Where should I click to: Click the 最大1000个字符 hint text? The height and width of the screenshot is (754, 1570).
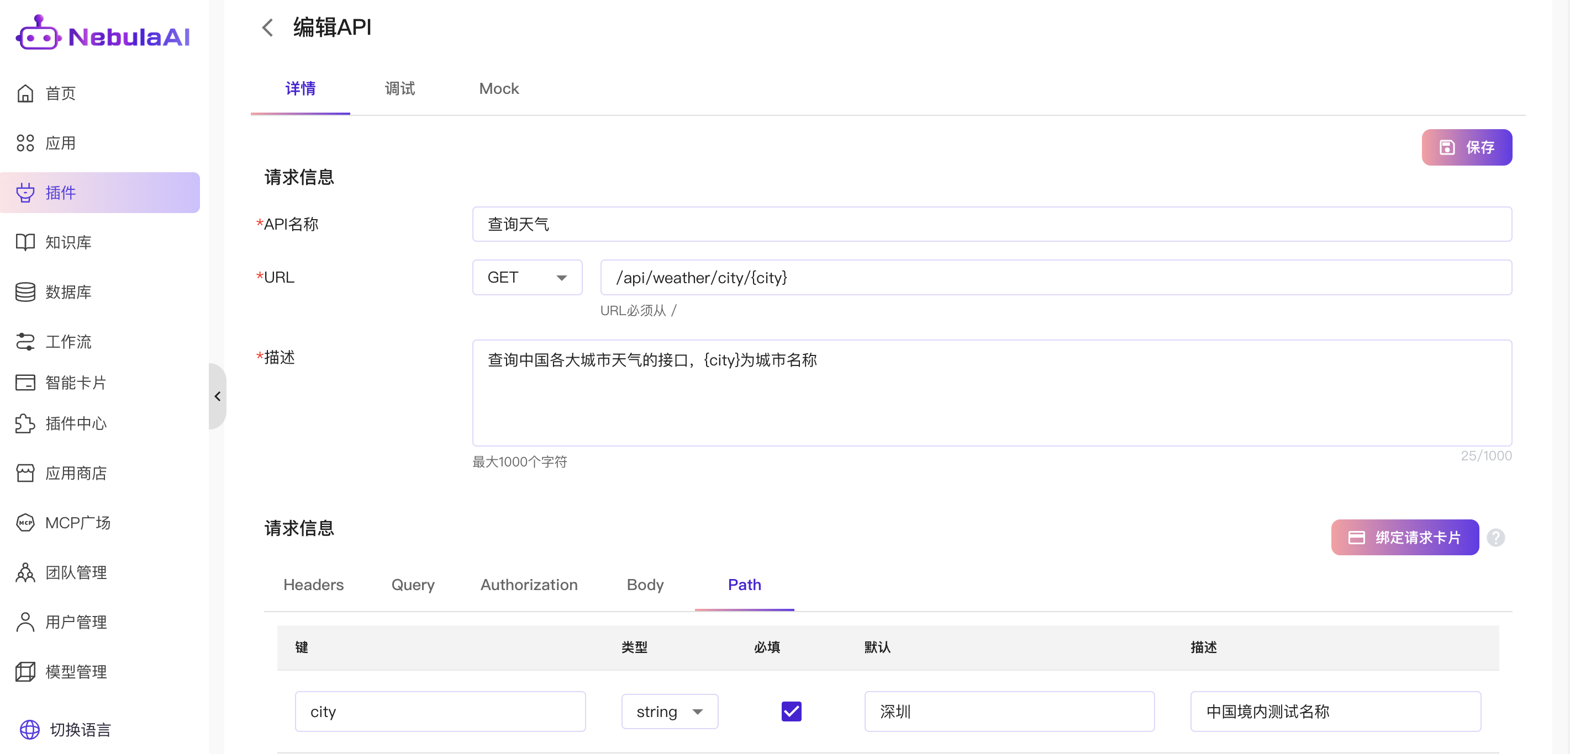[520, 461]
